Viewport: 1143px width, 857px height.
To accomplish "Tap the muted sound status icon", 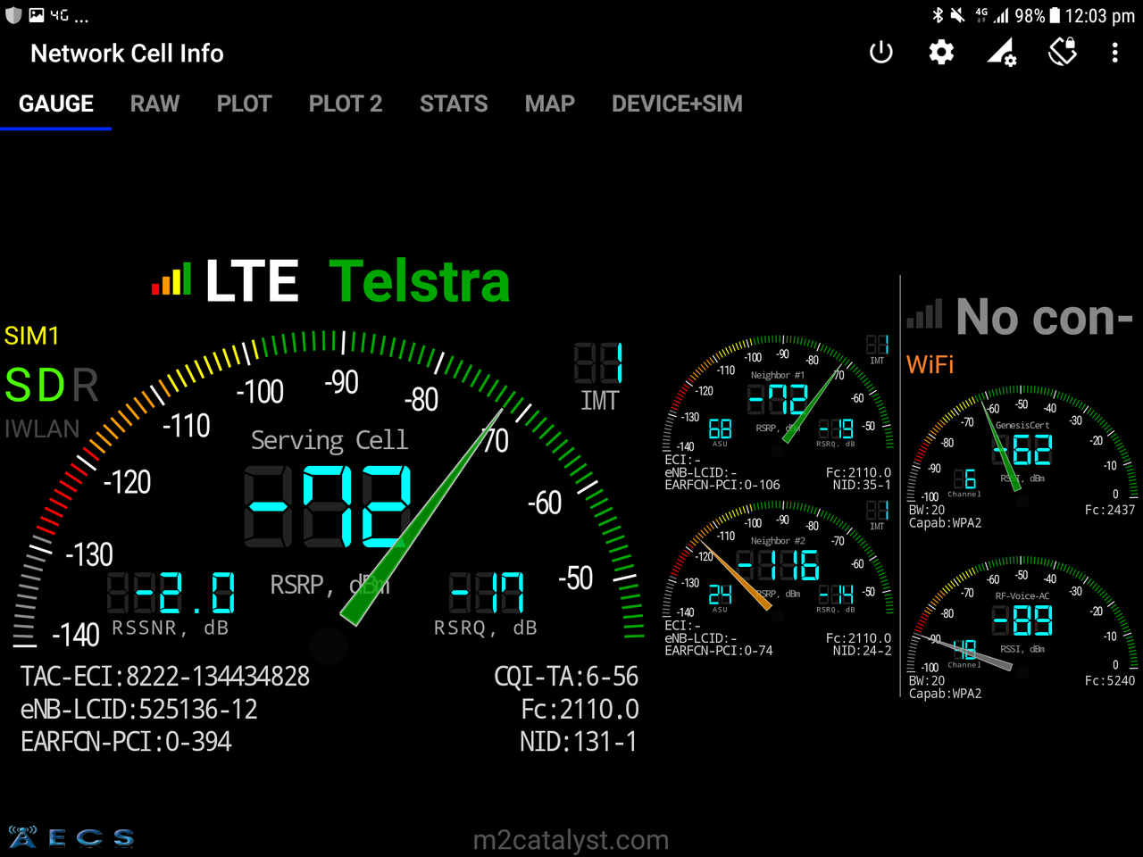I will pos(957,15).
